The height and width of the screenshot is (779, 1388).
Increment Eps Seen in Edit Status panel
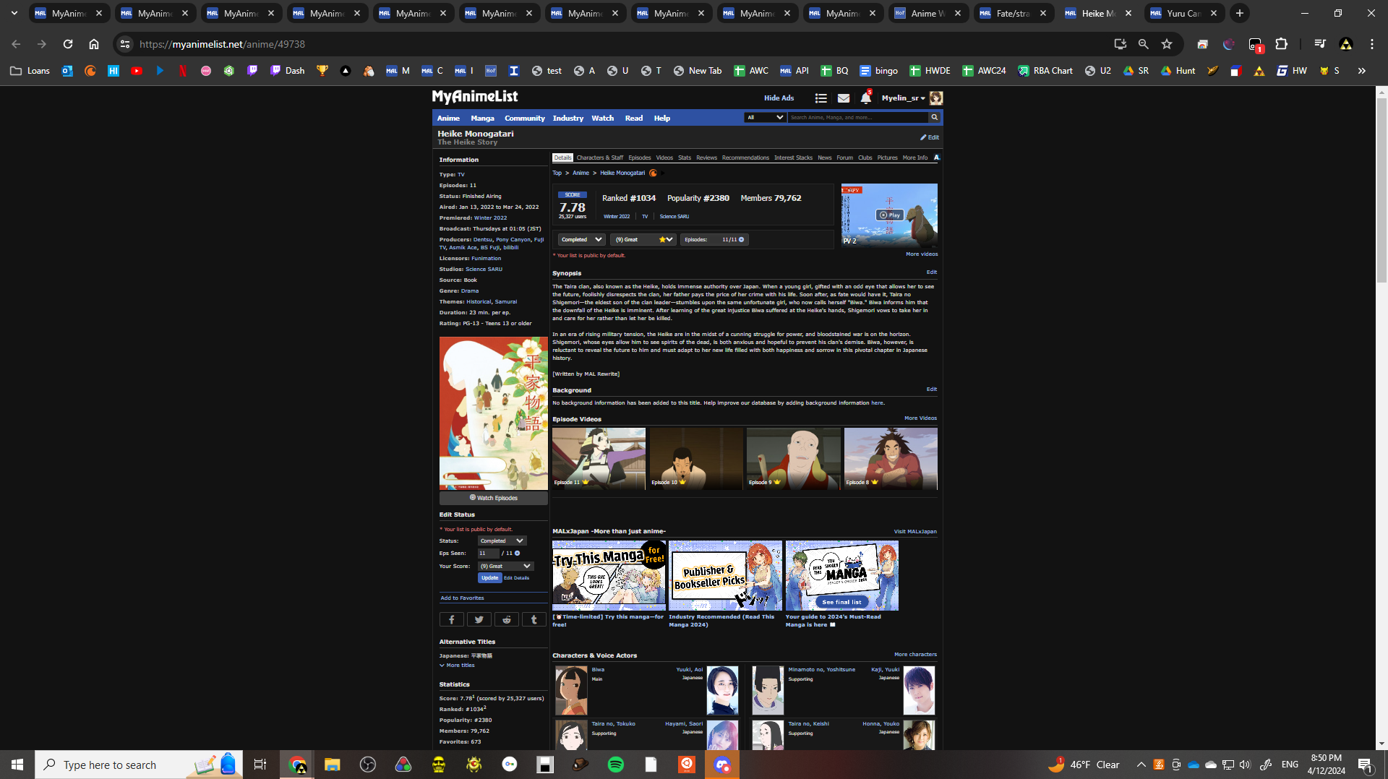tap(517, 554)
